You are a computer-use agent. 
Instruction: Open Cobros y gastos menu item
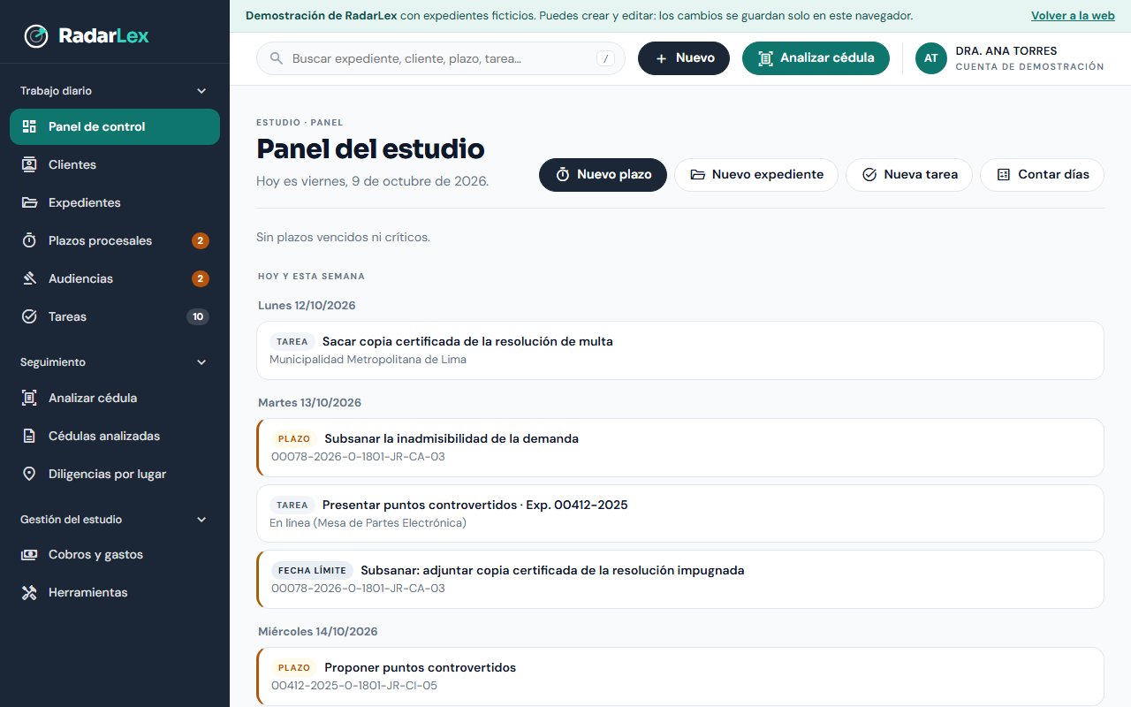[115, 554]
